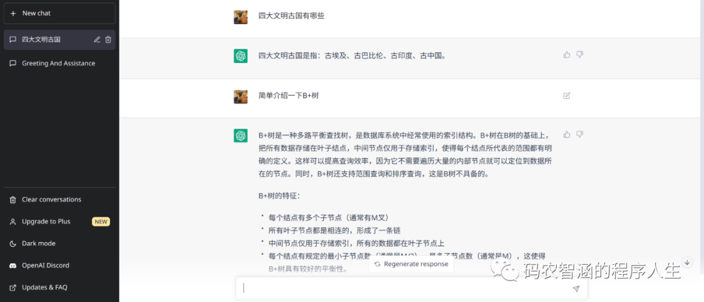This screenshot has width=704, height=302.
Task: Click the user icon beside Upgrade to Plus
Action: [12, 221]
